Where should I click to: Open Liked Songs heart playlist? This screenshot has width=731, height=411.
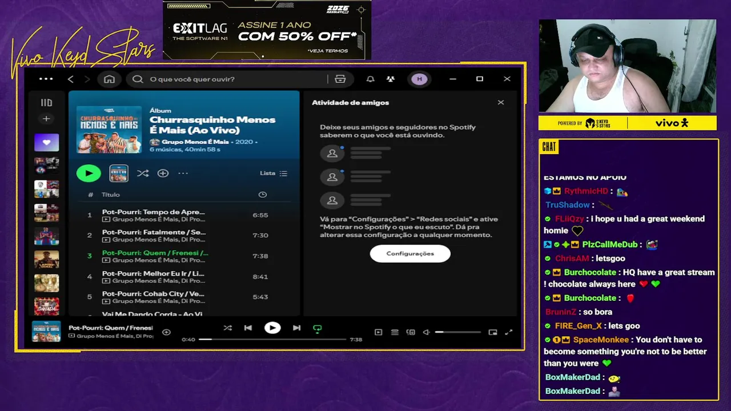pos(46,142)
